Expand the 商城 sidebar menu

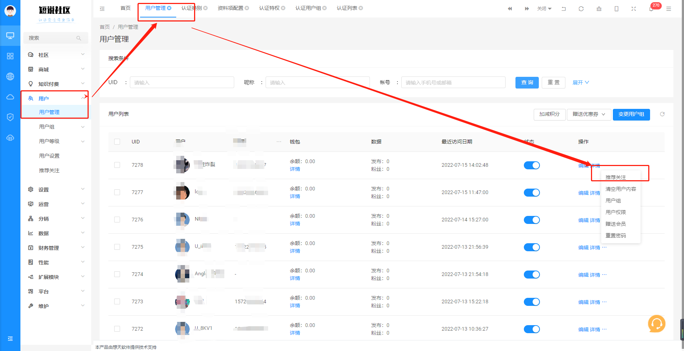click(x=56, y=70)
